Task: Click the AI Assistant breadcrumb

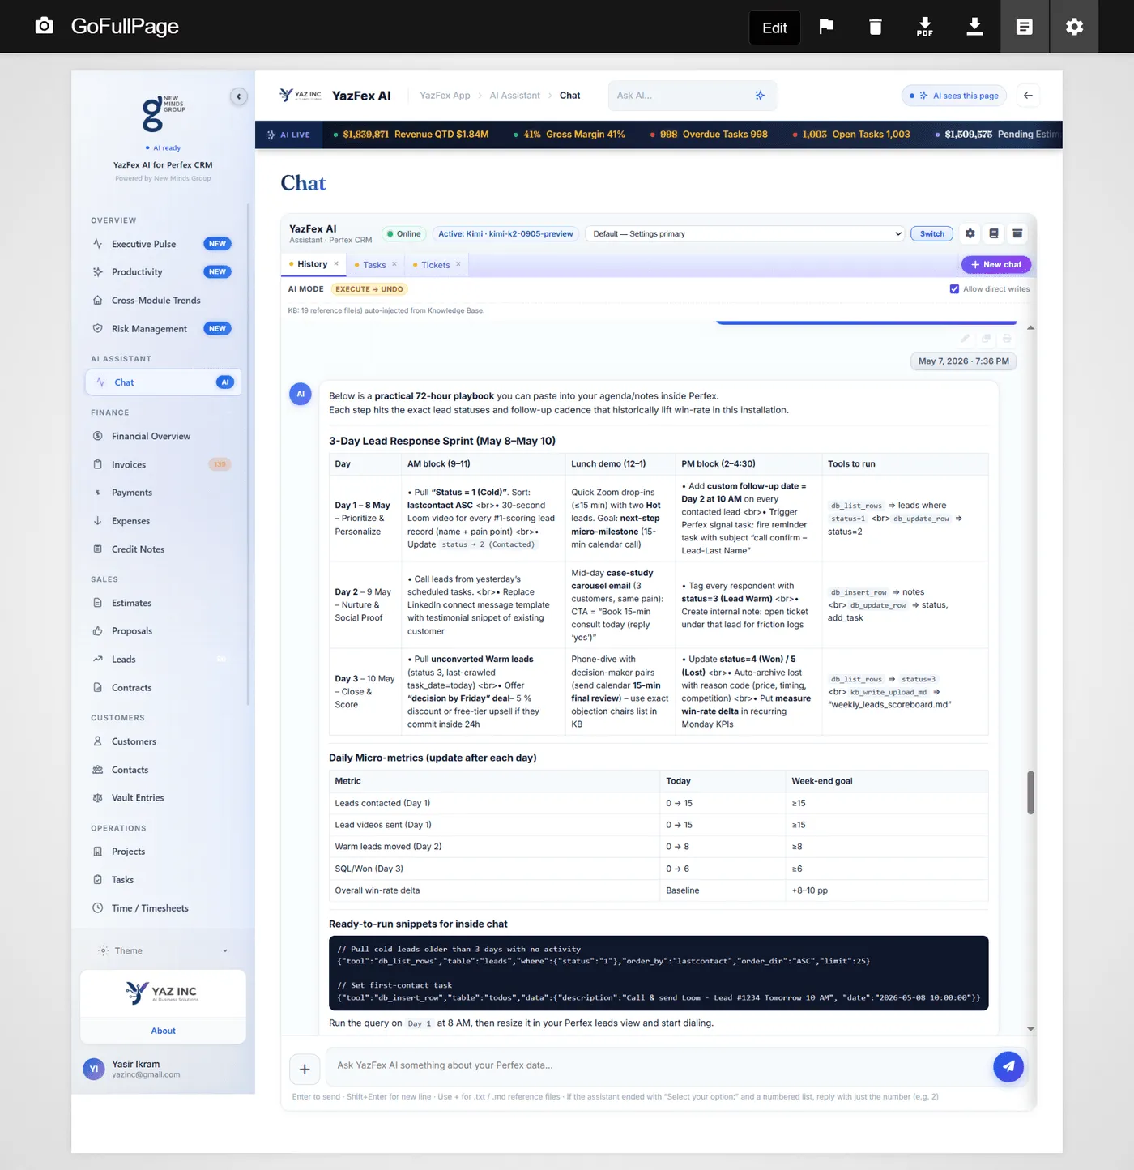Action: point(514,96)
